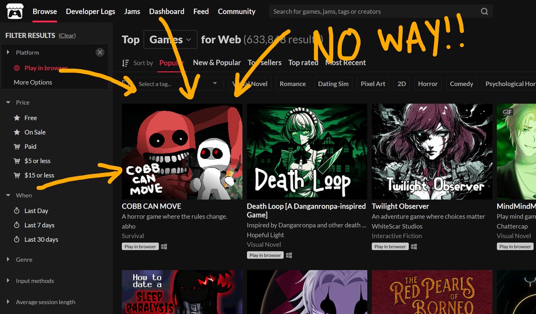Screen dimensions: 536x314
Task: Click Windows icon under Twilight Observer
Action: click(414, 247)
